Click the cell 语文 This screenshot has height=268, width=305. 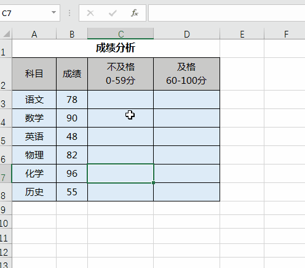coord(34,100)
